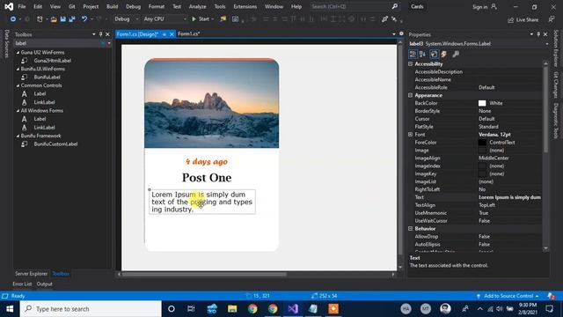Click the Save file toolbar icon
Image resolution: width=563 pixels, height=317 pixels.
[63, 19]
